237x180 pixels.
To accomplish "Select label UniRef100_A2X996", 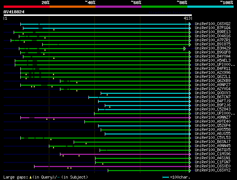I will click(x=213, y=73).
